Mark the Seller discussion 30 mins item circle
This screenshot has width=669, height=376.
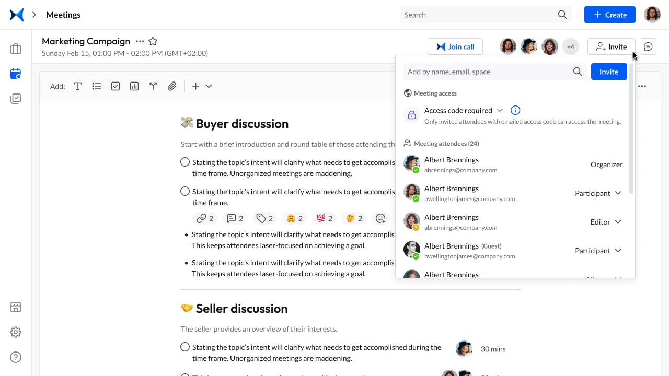(185, 347)
